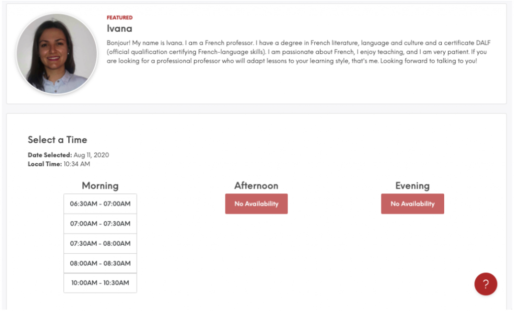Pick the 07:30AM - 08:00AM time slot
Viewport: 514px width, 314px height.
coord(100,244)
